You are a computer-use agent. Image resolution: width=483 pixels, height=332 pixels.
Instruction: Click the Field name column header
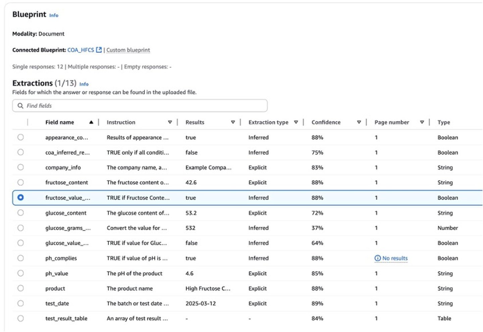[60, 122]
